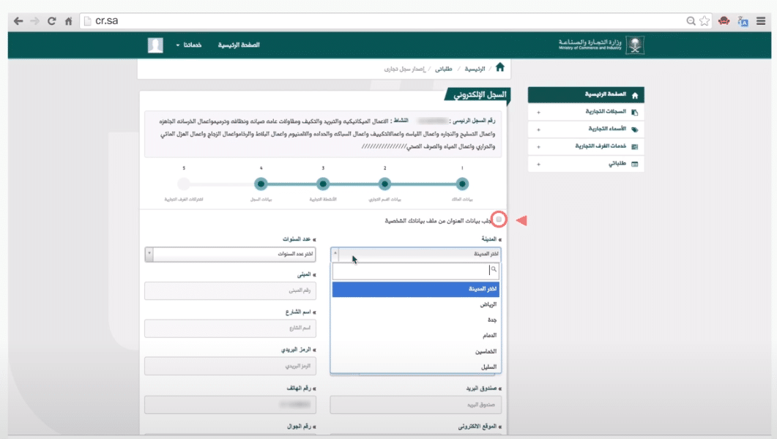Expand الأسماء التجارية with plus sign

(x=539, y=130)
